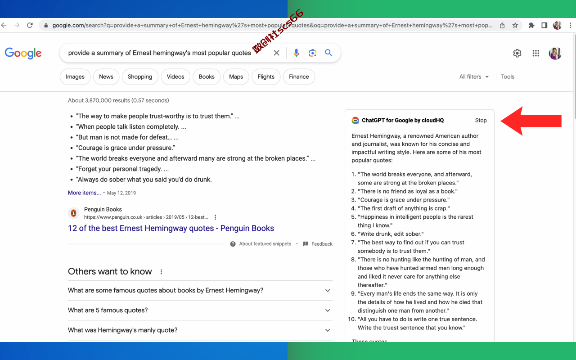Submit search with the magnifying glass icon
This screenshot has height=360, width=576.
(328, 53)
